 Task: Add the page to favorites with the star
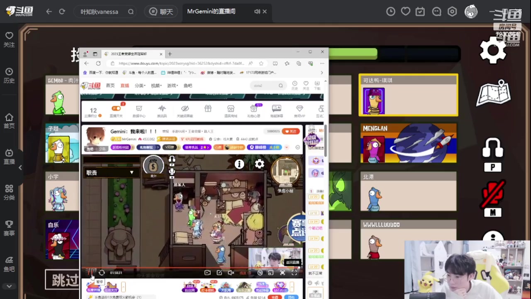[261, 64]
